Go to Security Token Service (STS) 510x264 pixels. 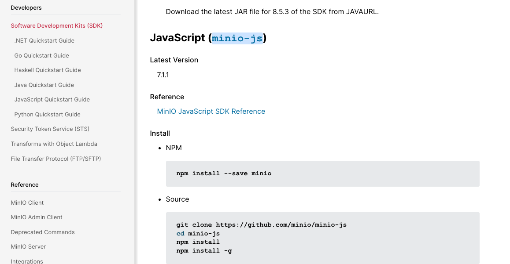click(50, 129)
